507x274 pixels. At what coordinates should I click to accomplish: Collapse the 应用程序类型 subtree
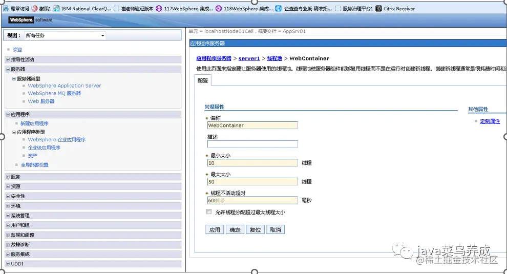[14, 132]
